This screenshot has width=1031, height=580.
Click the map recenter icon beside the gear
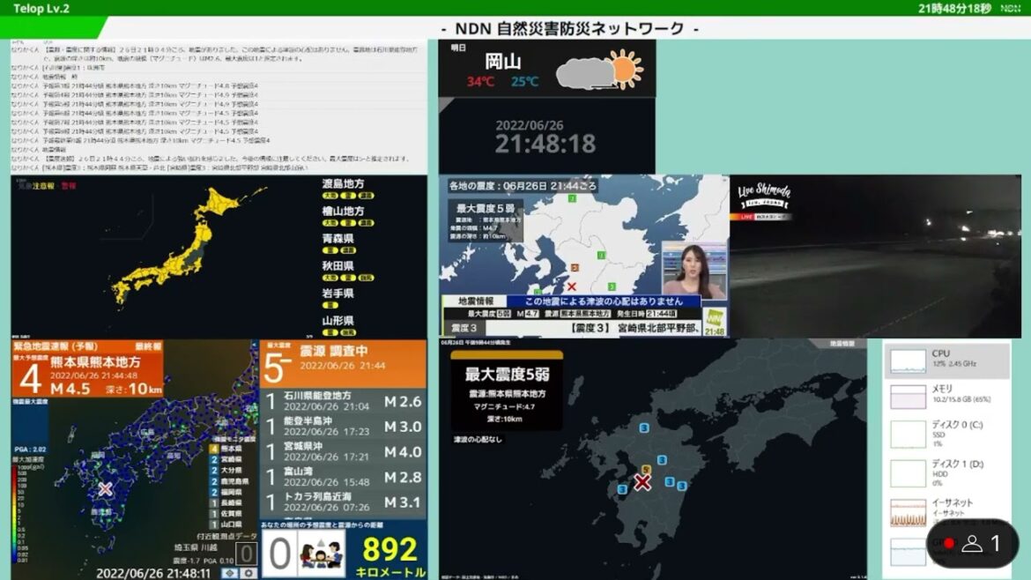click(x=231, y=573)
